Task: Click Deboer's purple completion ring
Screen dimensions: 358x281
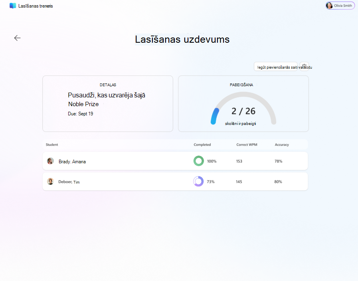Action: tap(198, 182)
